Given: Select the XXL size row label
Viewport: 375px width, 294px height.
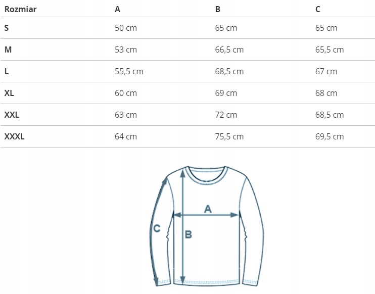Looking at the screenshot, I should (x=12, y=115).
